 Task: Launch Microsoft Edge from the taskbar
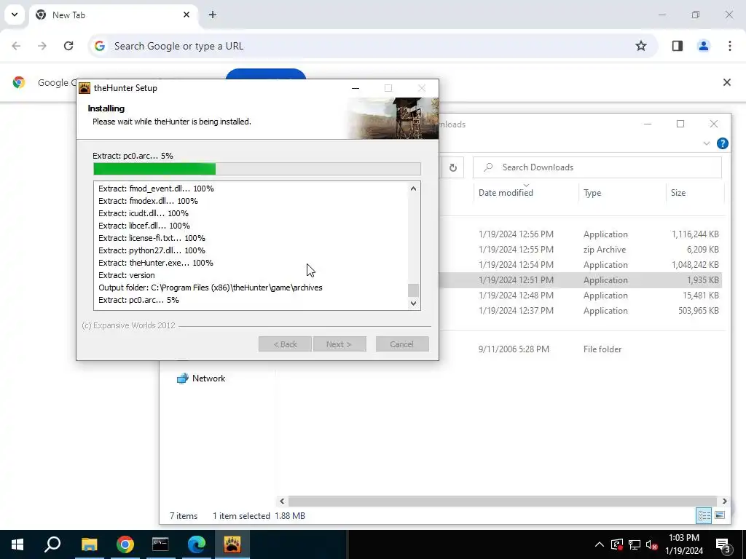tap(196, 544)
